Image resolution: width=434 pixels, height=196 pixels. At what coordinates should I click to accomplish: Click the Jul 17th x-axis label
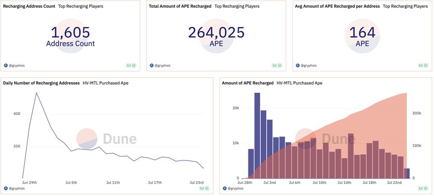pyautogui.click(x=154, y=183)
